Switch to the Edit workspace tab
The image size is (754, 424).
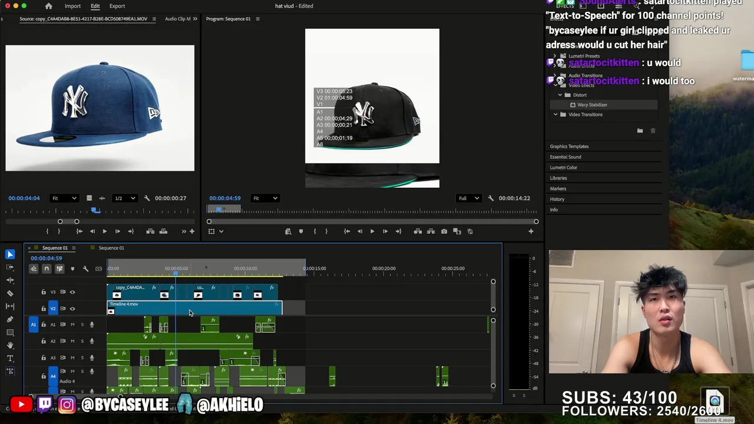95,6
